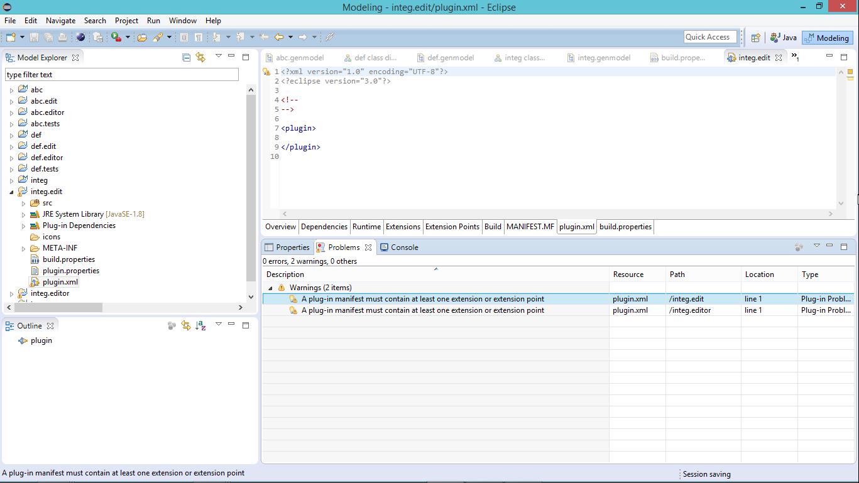Click the Focus on Active Task icon in Outline

[x=172, y=325]
